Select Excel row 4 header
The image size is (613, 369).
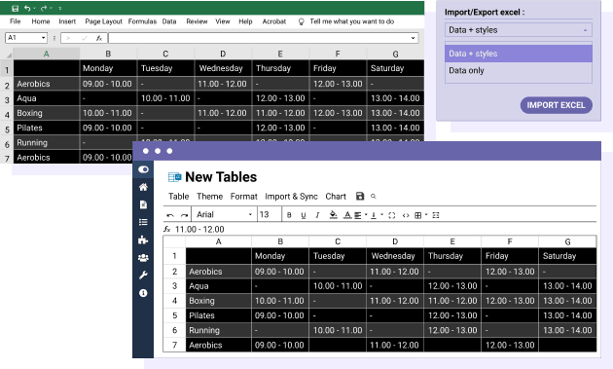pyautogui.click(x=7, y=114)
